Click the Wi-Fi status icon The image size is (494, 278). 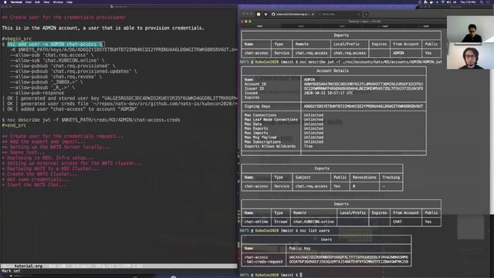(x=442, y=2)
